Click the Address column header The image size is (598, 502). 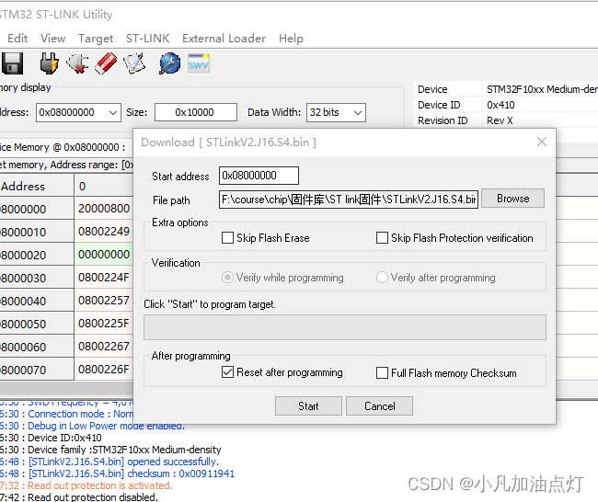pos(36,186)
